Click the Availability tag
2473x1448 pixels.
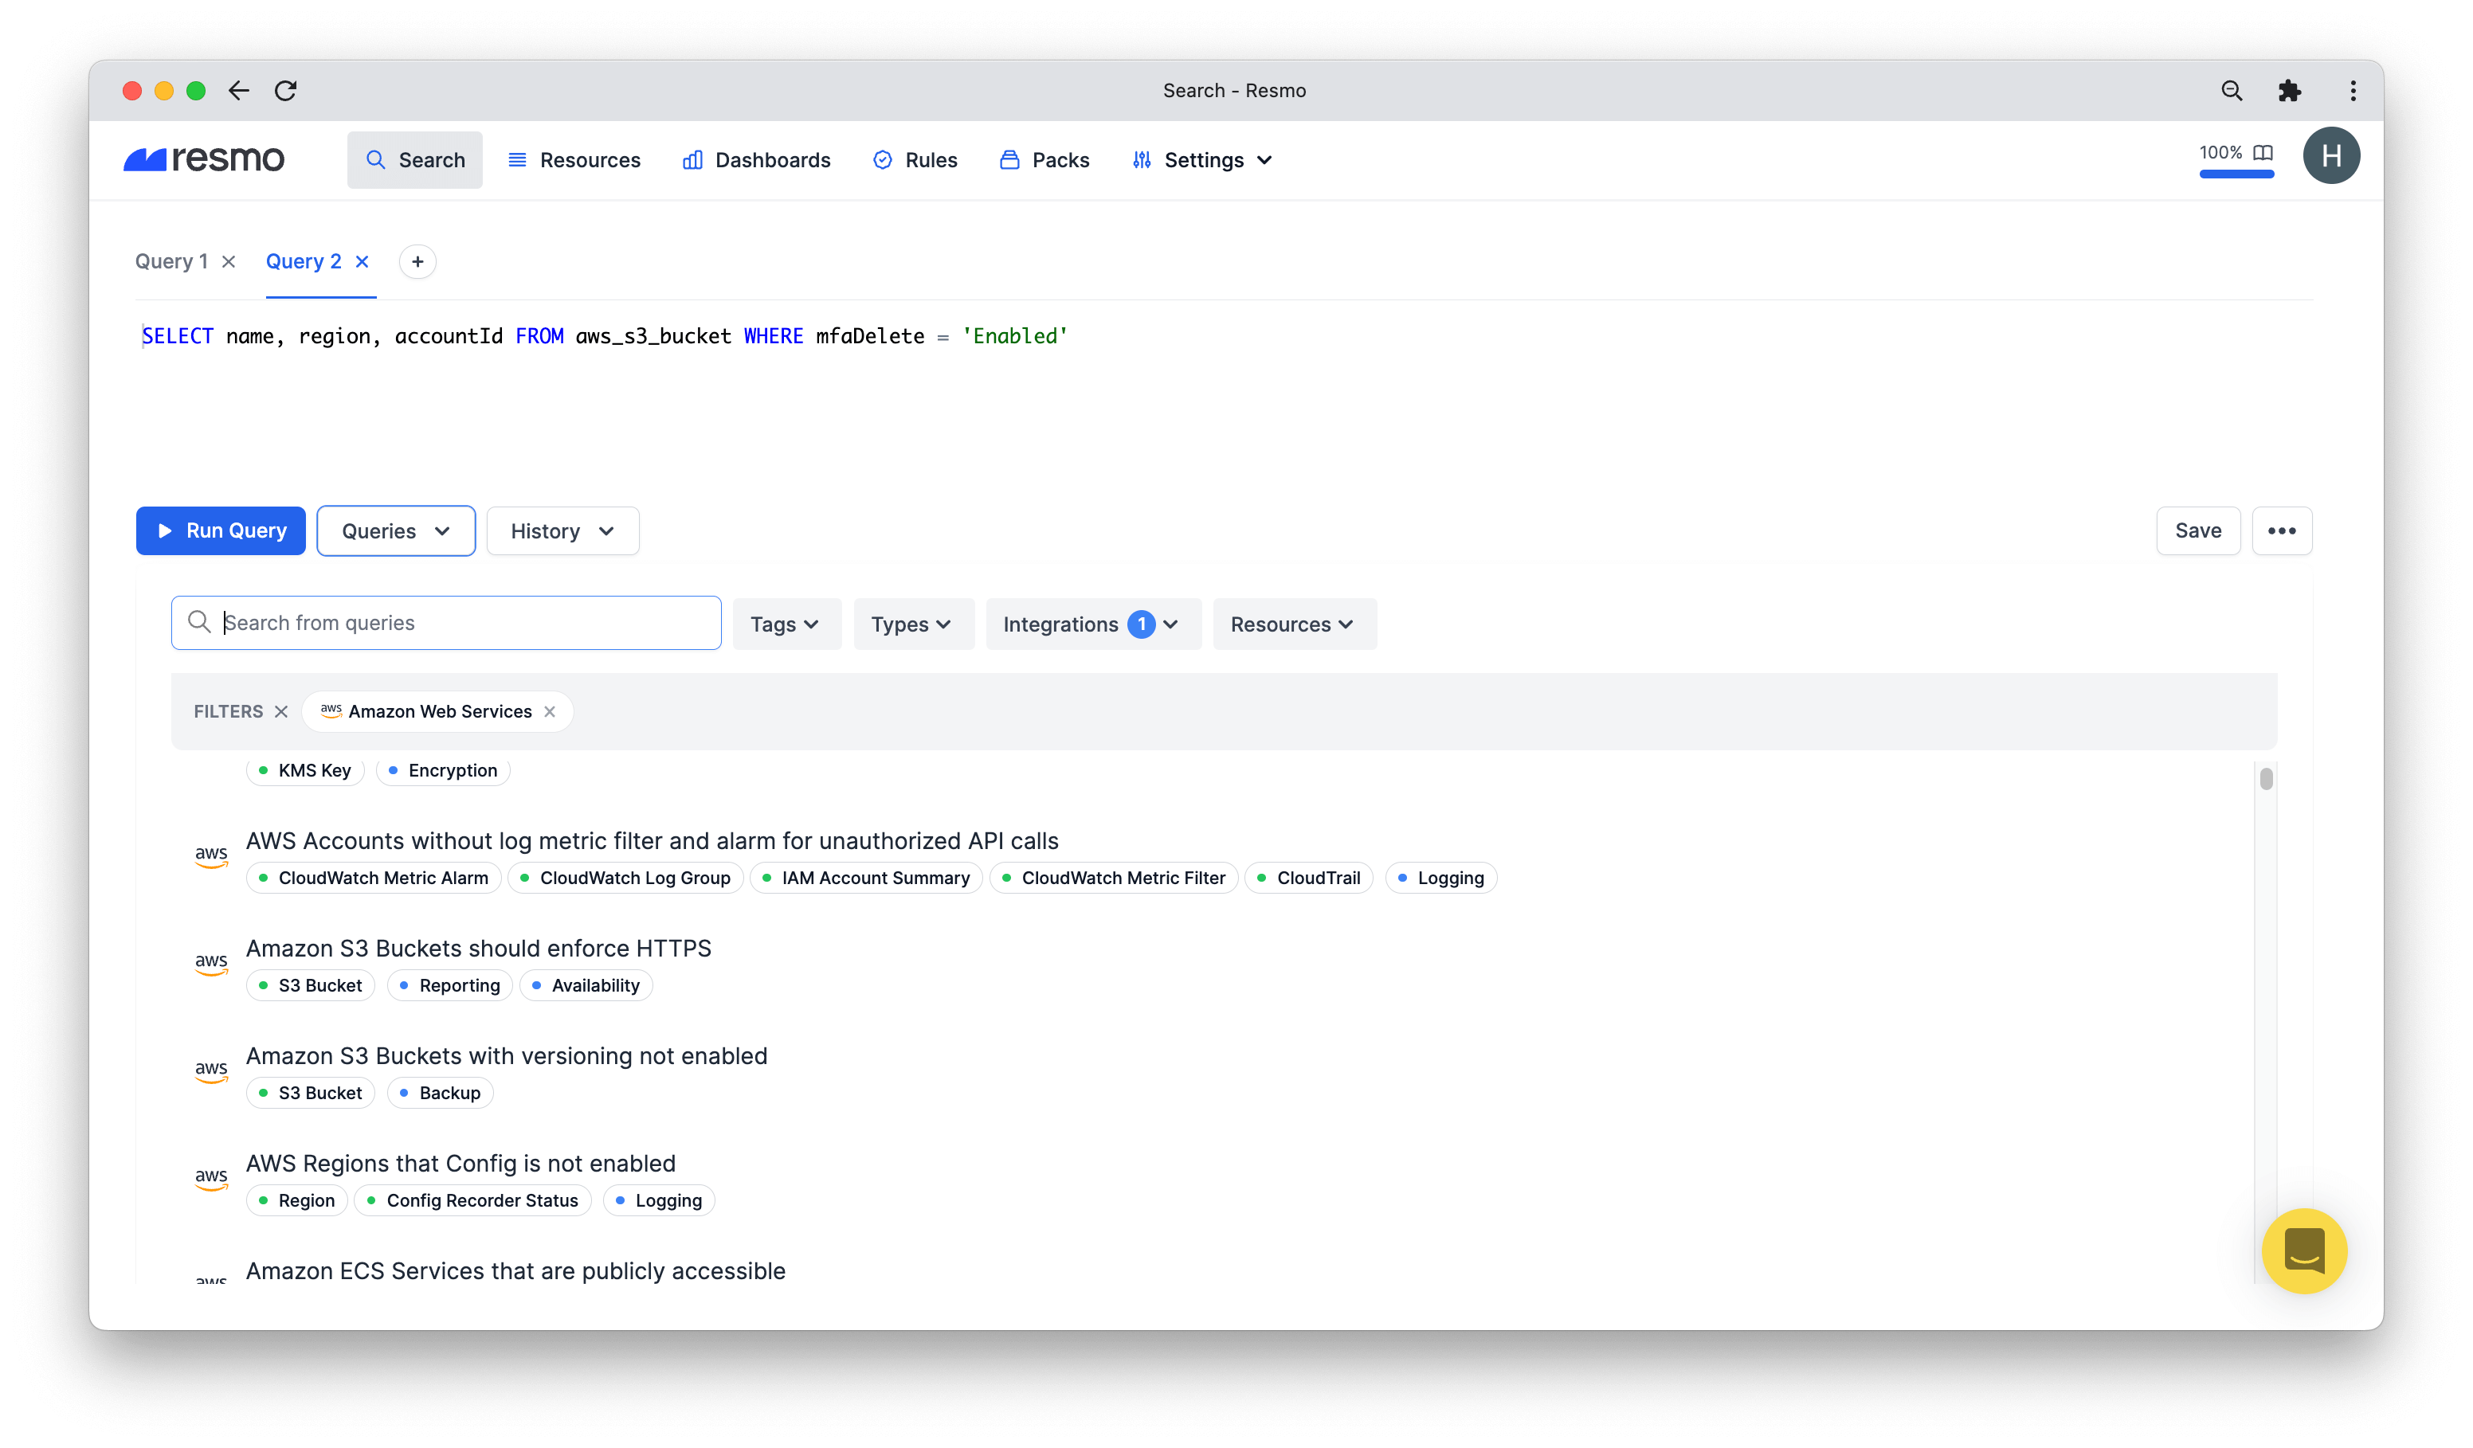coord(586,985)
